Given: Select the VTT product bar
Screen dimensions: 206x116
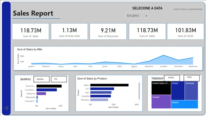Looking at the screenshot, I should point(102,89).
